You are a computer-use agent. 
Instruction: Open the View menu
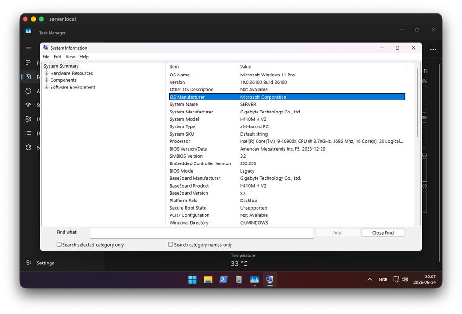[70, 57]
